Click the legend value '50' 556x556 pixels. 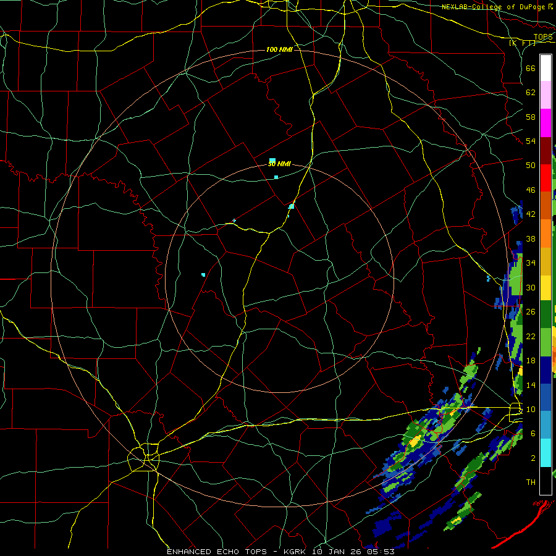tap(531, 165)
